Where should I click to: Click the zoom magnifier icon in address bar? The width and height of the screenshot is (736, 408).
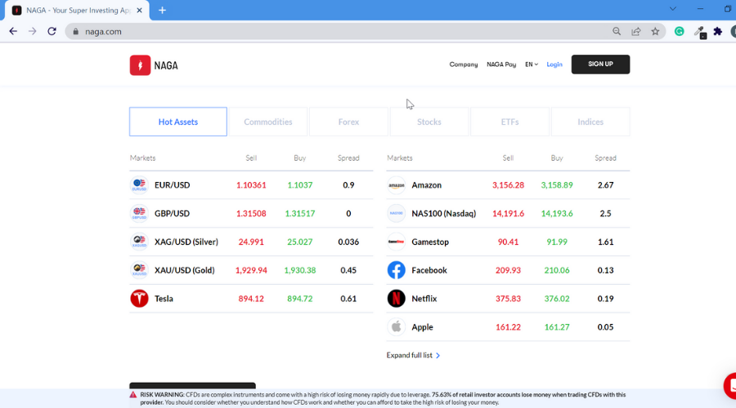[617, 31]
